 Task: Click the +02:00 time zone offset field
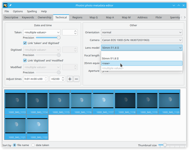click(x=57, y=79)
